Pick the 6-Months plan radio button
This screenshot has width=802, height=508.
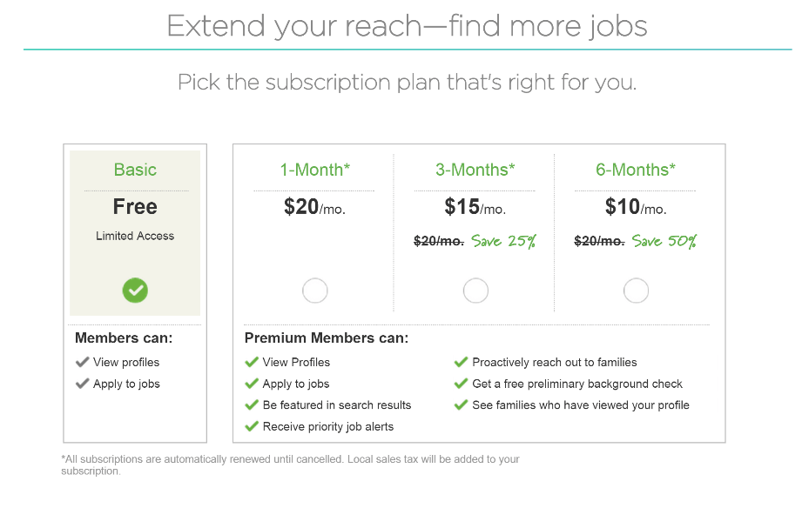[636, 291]
